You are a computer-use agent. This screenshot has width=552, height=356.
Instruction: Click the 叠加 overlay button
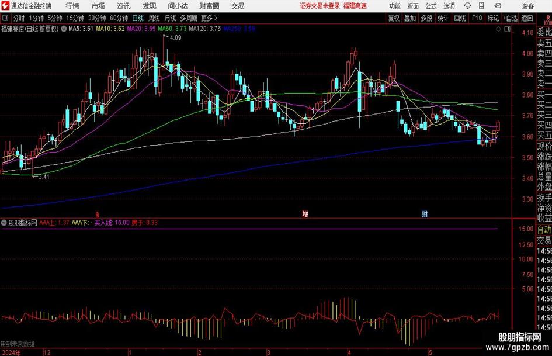(x=410, y=18)
